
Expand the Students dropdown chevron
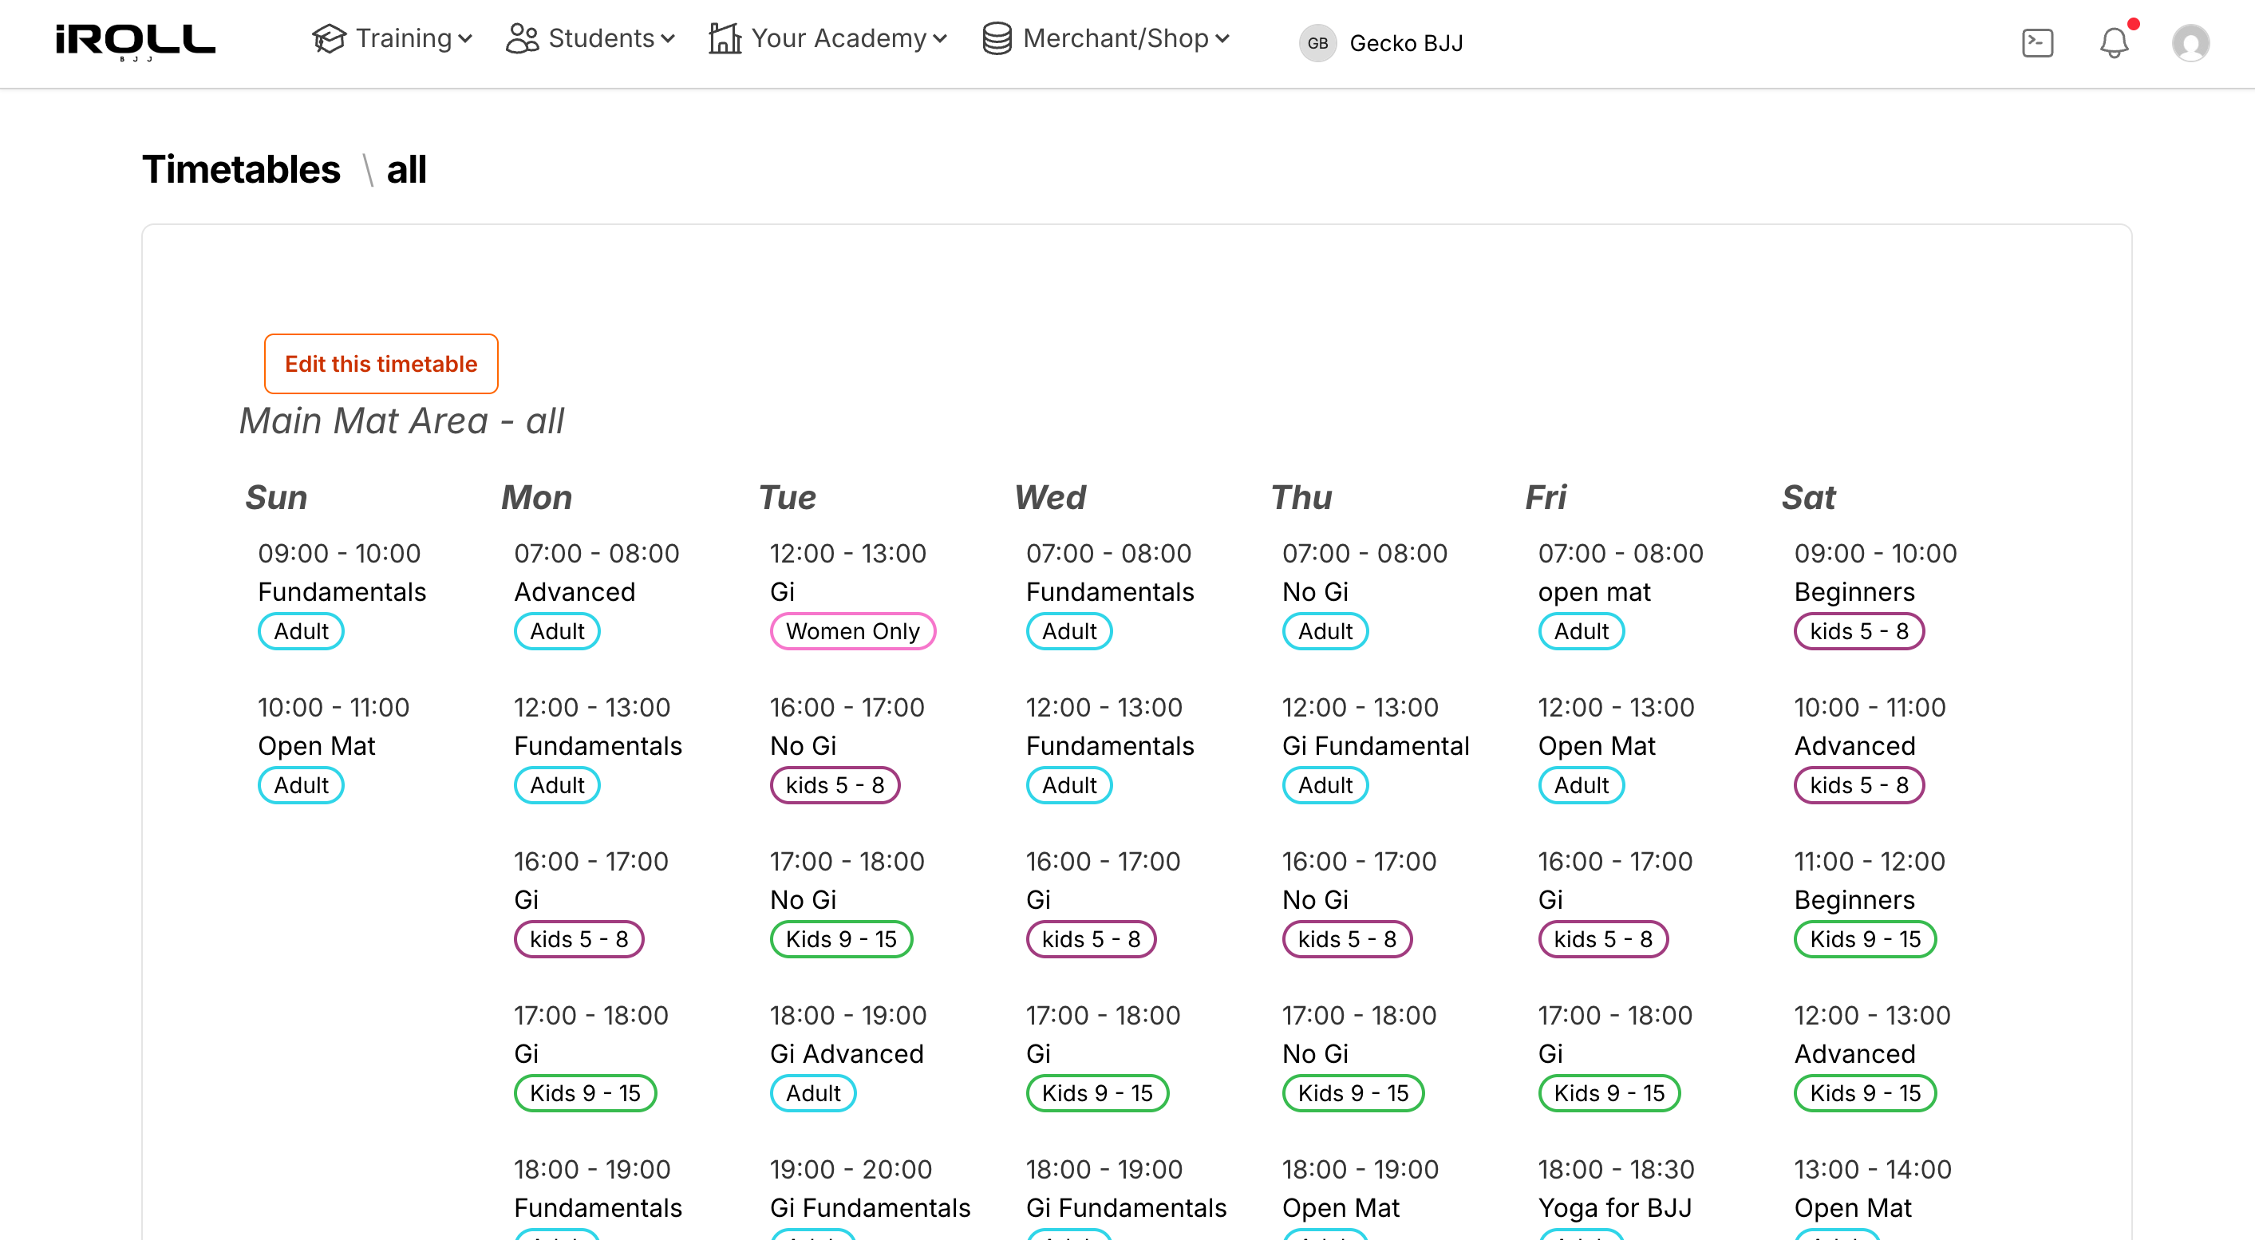(668, 39)
